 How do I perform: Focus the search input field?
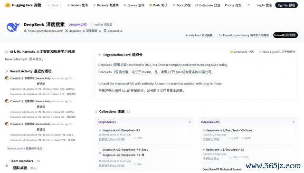click(53, 5)
